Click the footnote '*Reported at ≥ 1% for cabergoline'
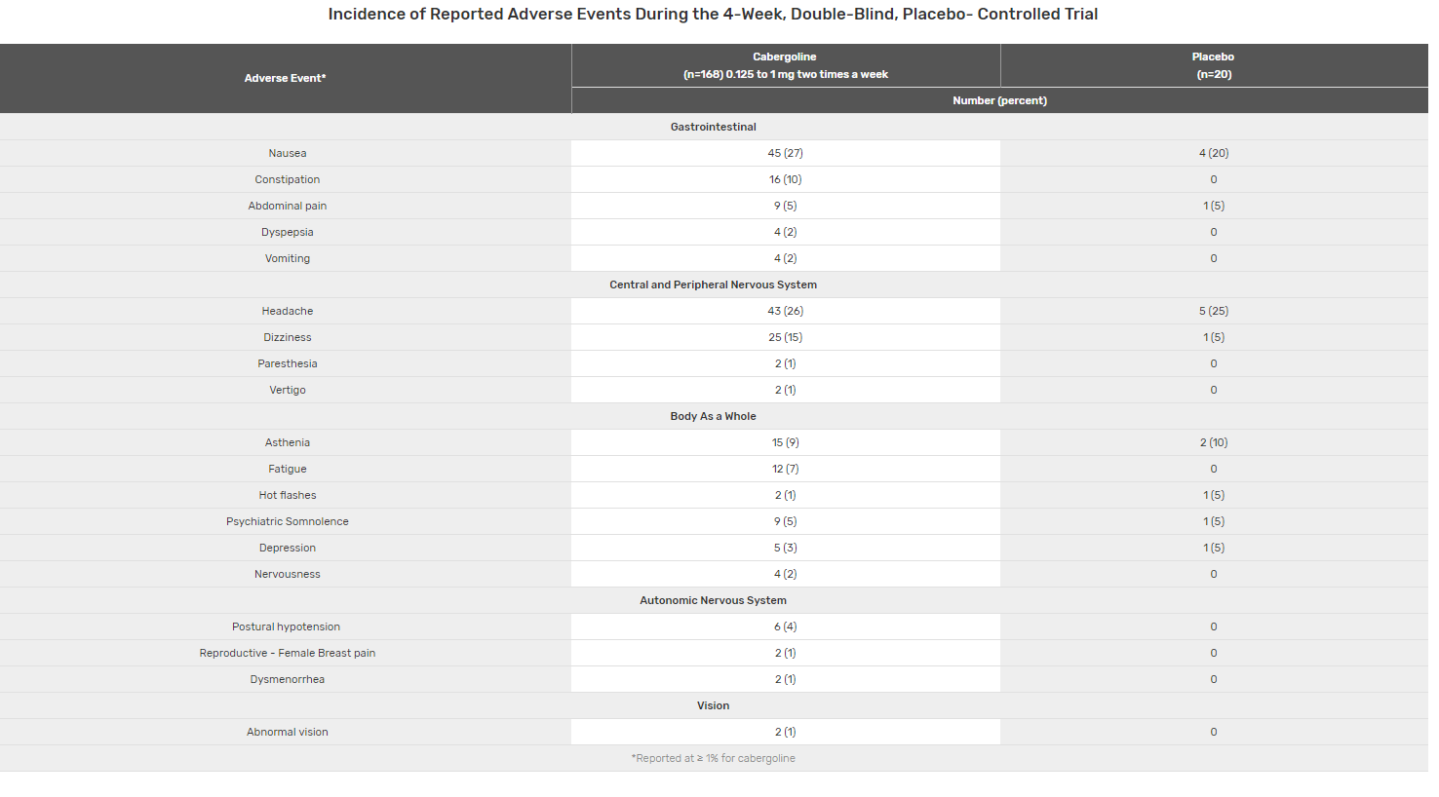 tap(714, 758)
